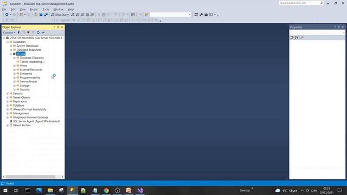Viewport: 347px width, 195px height.
Task: Expand the External Resources node
Action: click(15, 70)
